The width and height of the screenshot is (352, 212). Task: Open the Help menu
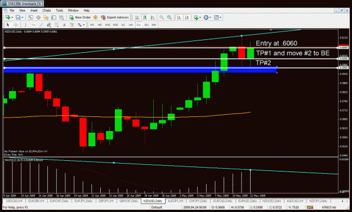click(87, 11)
